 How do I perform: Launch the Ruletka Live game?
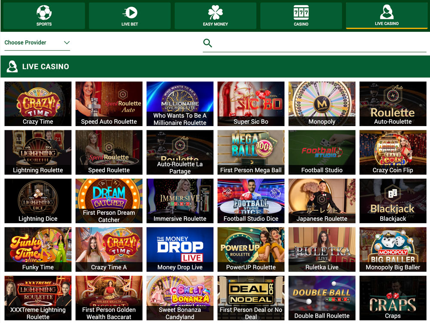pos(322,249)
